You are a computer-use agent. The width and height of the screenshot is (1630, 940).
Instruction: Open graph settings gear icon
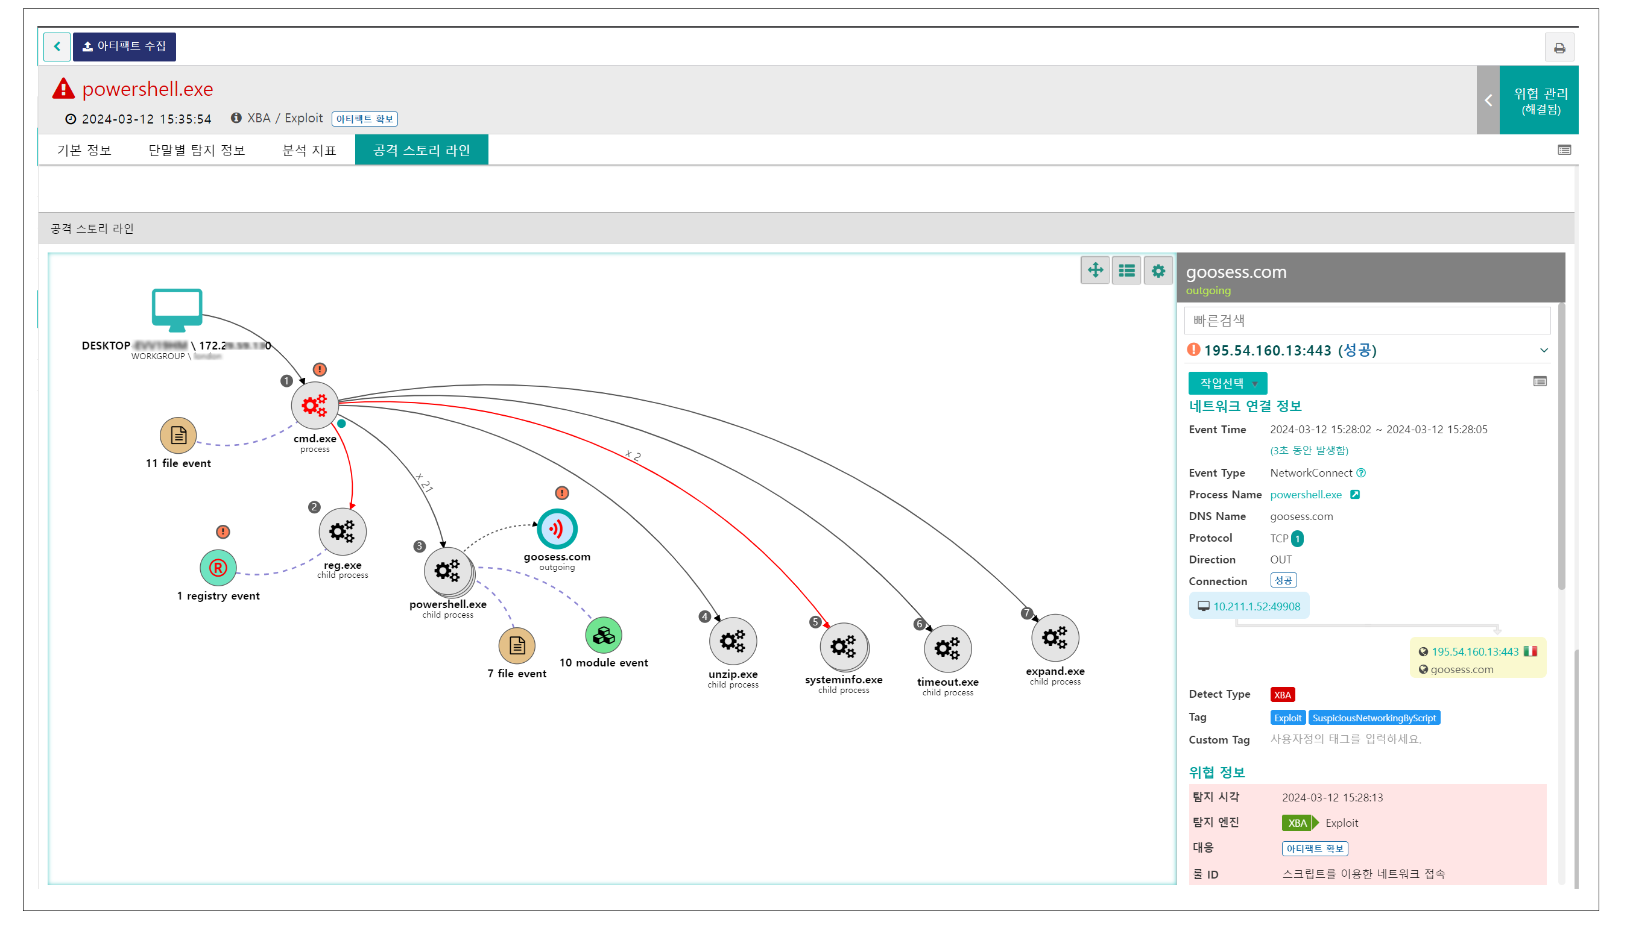(x=1158, y=271)
